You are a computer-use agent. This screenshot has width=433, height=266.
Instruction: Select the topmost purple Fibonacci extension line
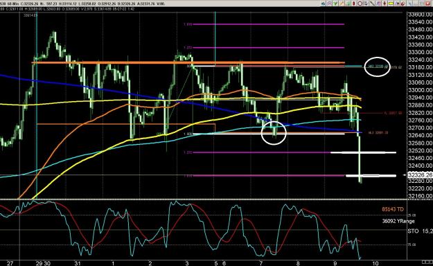(x=268, y=24)
